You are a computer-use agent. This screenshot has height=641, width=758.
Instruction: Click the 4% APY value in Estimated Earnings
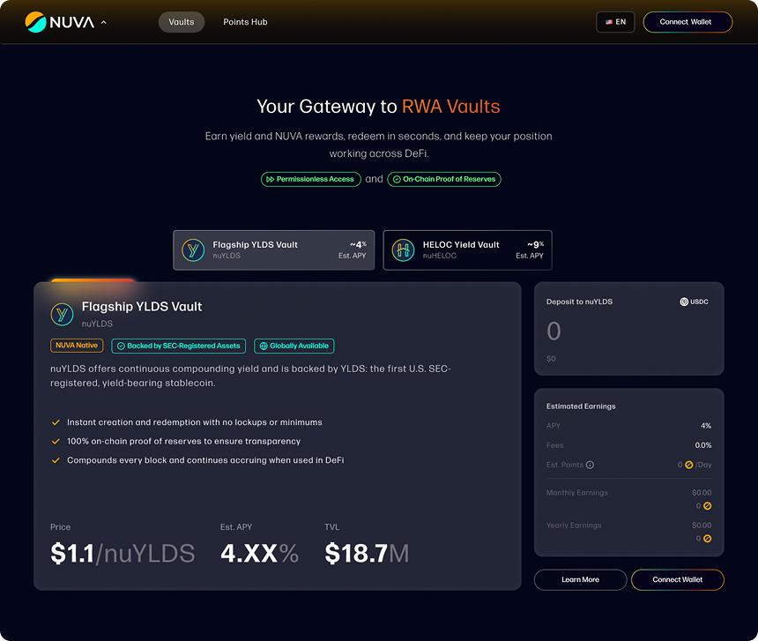click(x=706, y=426)
